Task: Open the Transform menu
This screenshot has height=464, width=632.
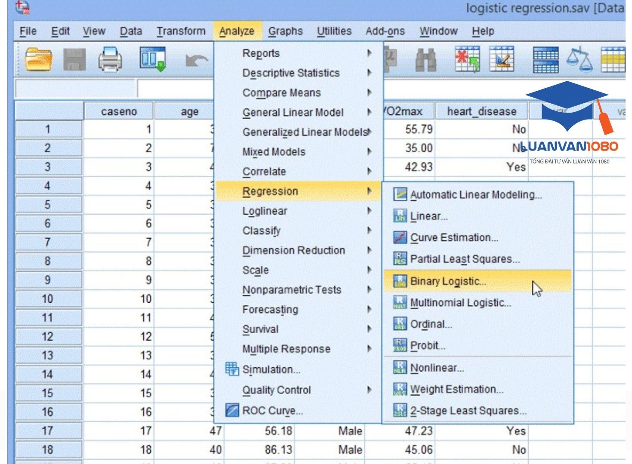Action: pos(181,31)
